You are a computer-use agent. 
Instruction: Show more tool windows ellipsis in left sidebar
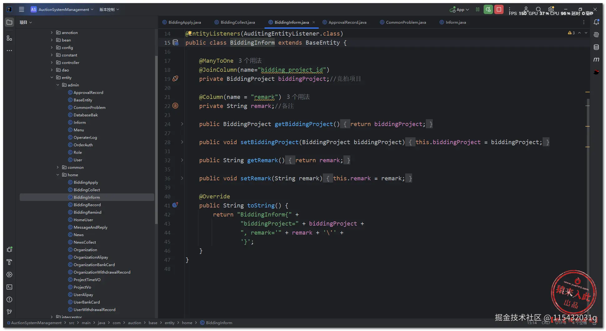click(x=9, y=51)
